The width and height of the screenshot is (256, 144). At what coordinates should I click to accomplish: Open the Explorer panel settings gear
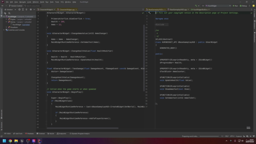coord(31,10)
